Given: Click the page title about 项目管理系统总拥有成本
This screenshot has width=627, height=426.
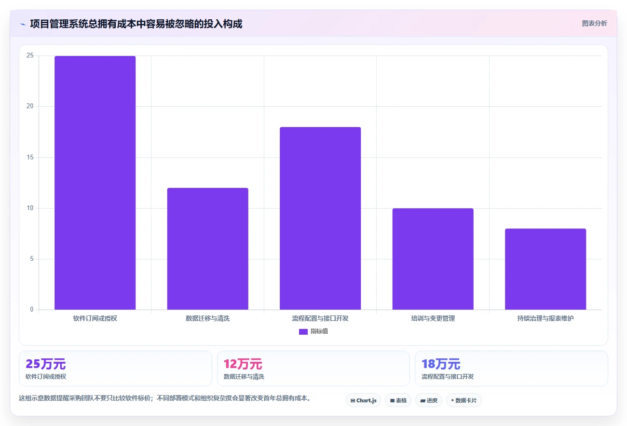Looking at the screenshot, I should [136, 24].
